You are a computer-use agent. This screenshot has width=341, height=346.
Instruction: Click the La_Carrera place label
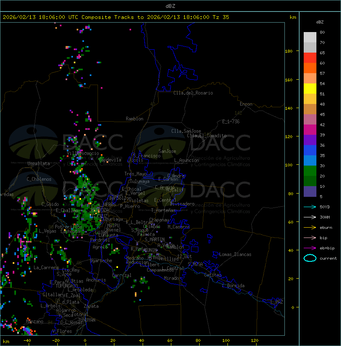coord(46,268)
